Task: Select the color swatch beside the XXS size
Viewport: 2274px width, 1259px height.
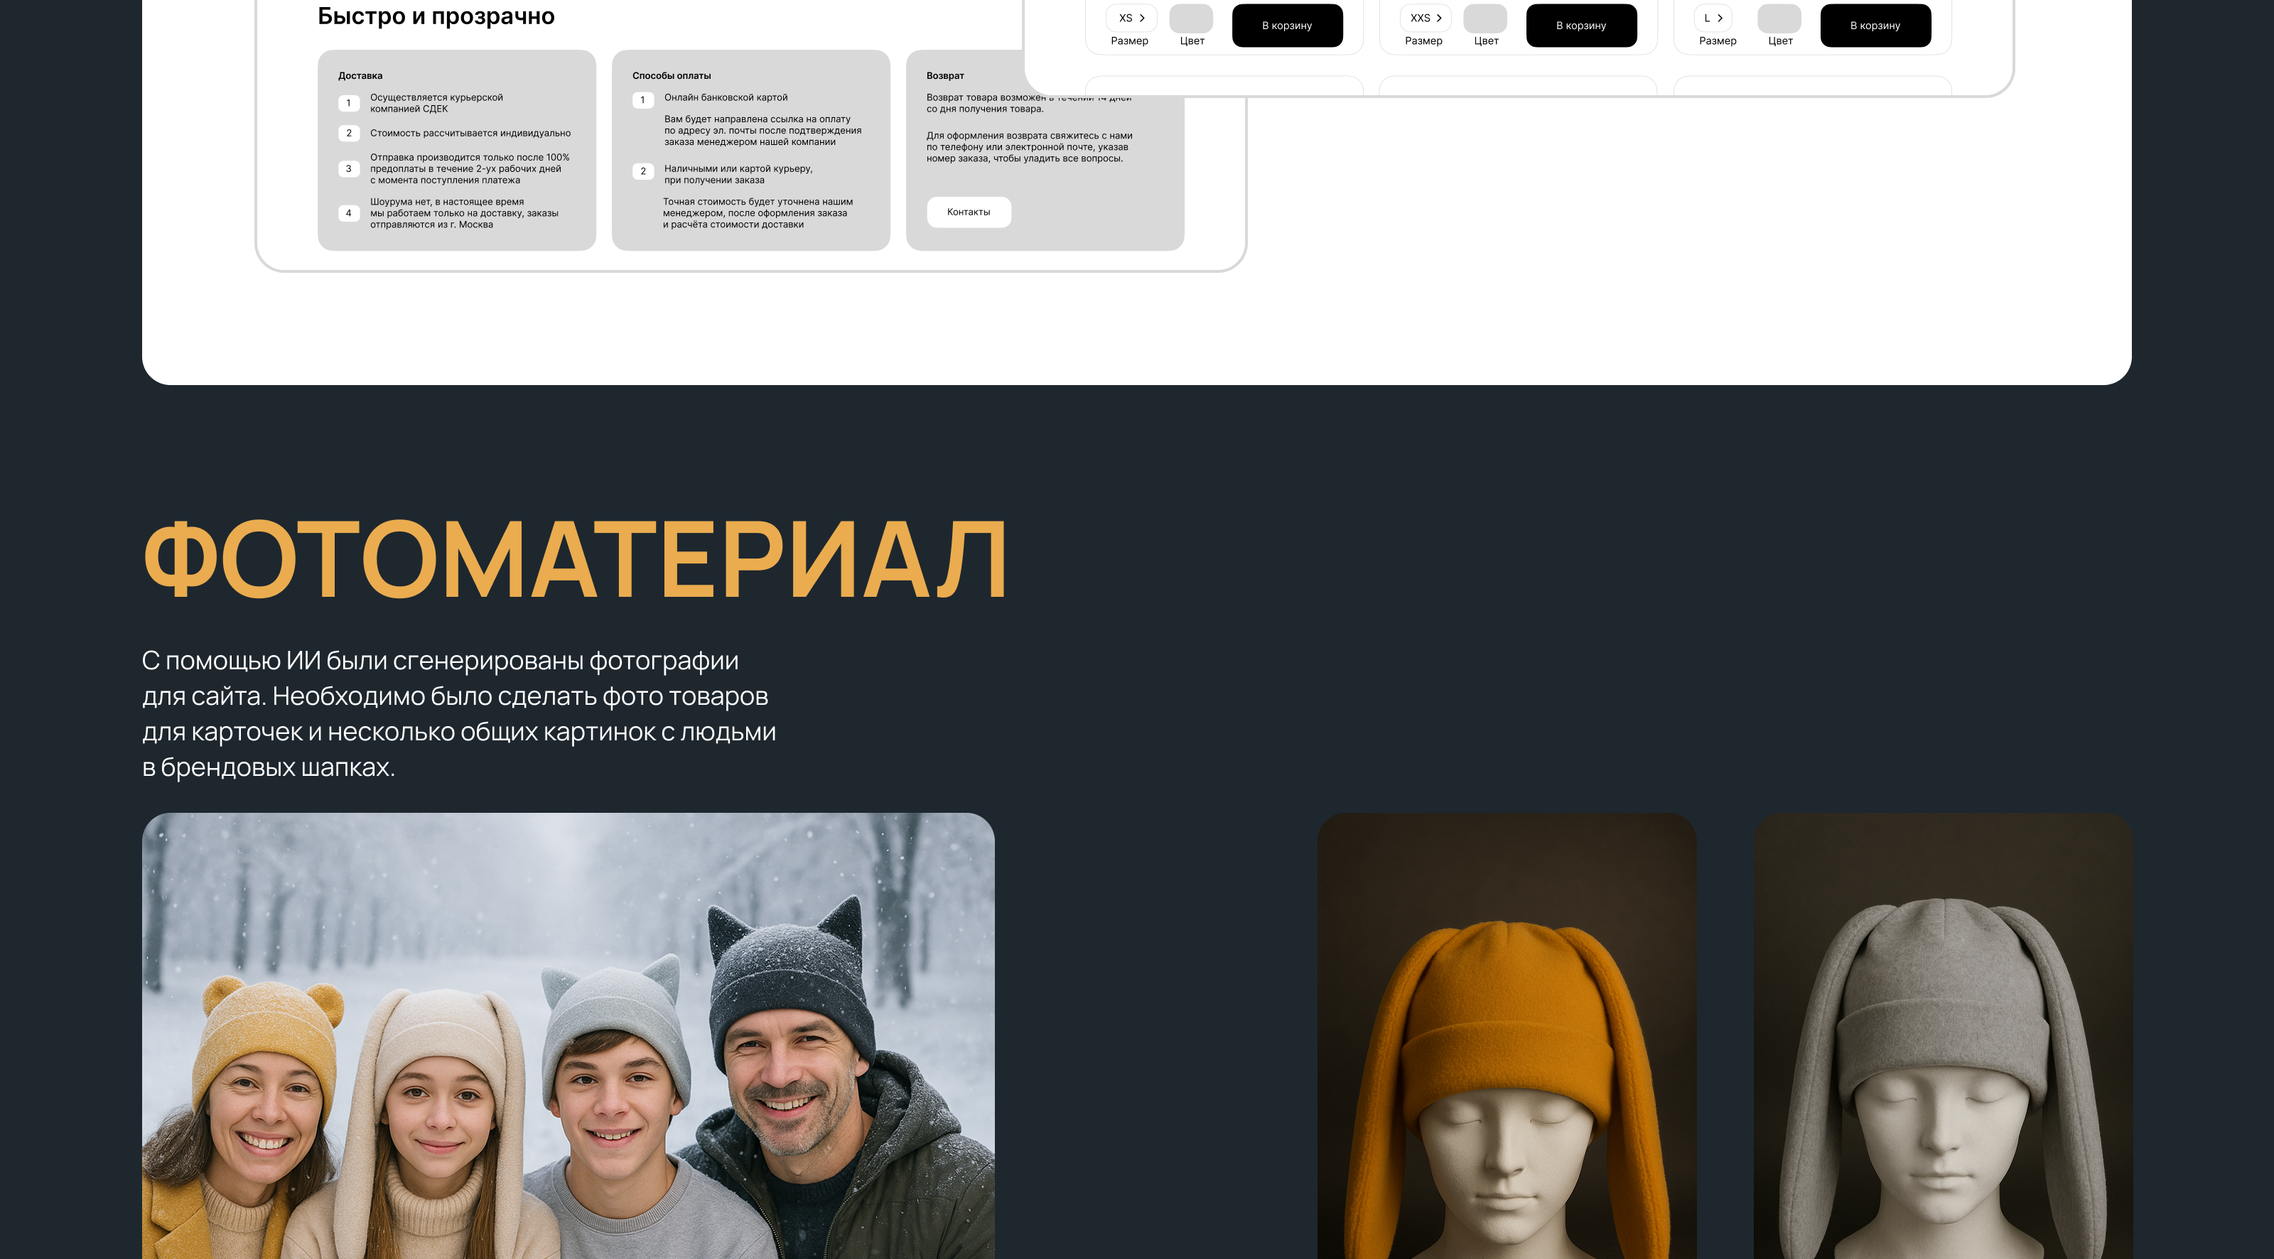Action: point(1486,18)
